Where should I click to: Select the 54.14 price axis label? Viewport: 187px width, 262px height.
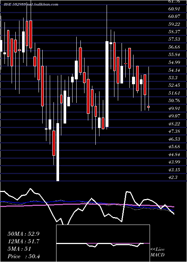[174, 70]
